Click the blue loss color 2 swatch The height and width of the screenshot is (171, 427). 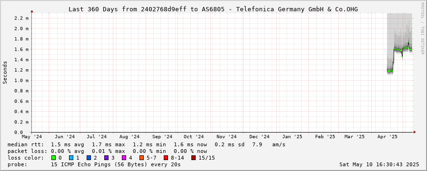(89, 158)
